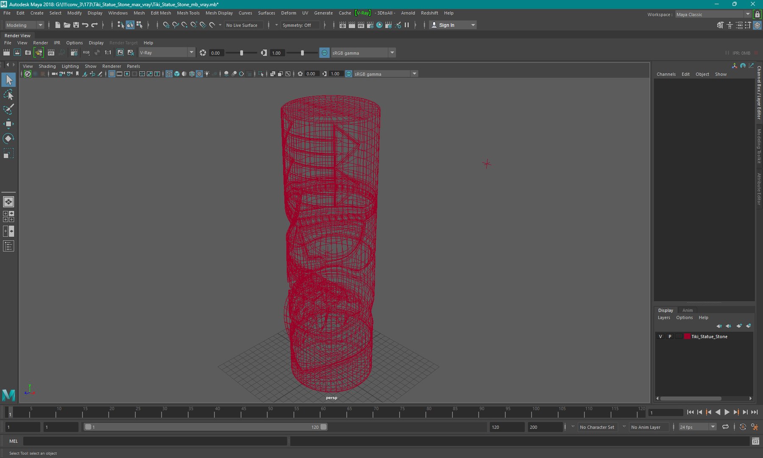The height and width of the screenshot is (458, 763).
Task: Open the Script Editor icon
Action: [x=755, y=441]
